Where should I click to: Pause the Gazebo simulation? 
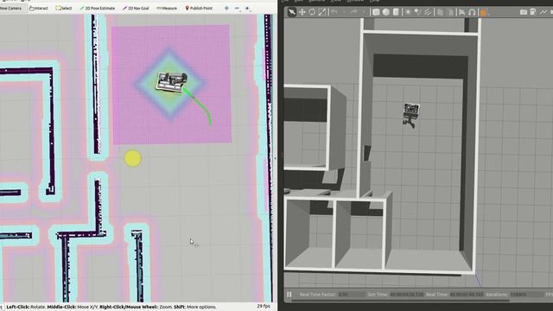289,294
